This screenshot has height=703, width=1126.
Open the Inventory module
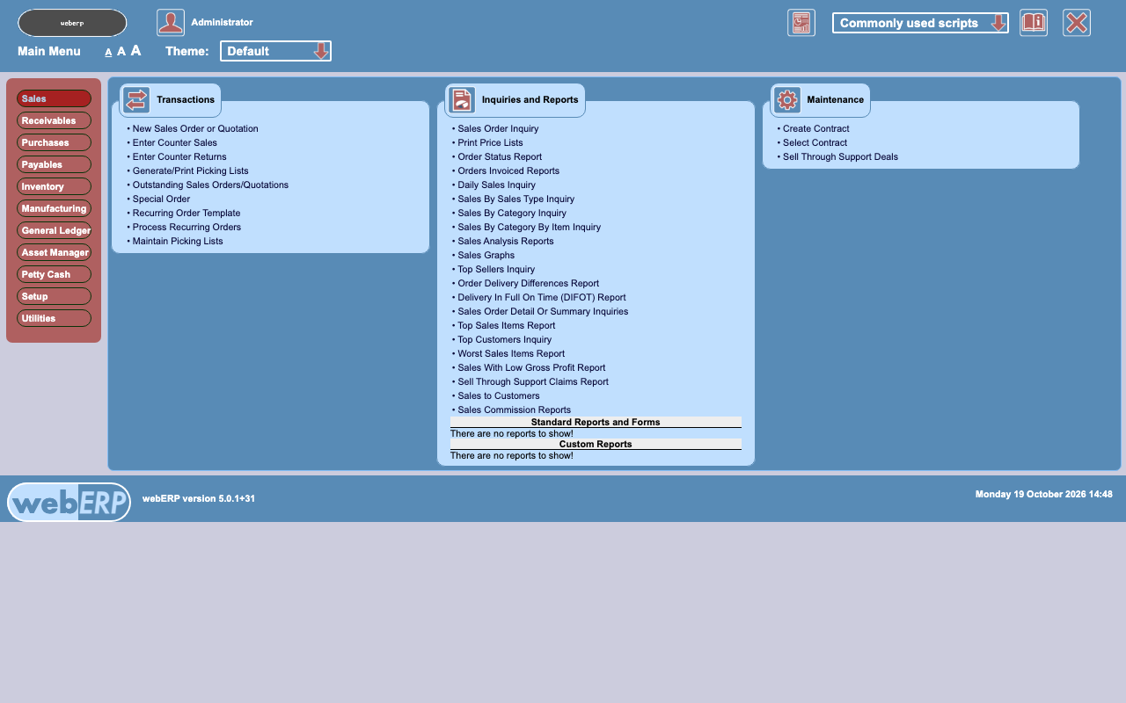54,186
